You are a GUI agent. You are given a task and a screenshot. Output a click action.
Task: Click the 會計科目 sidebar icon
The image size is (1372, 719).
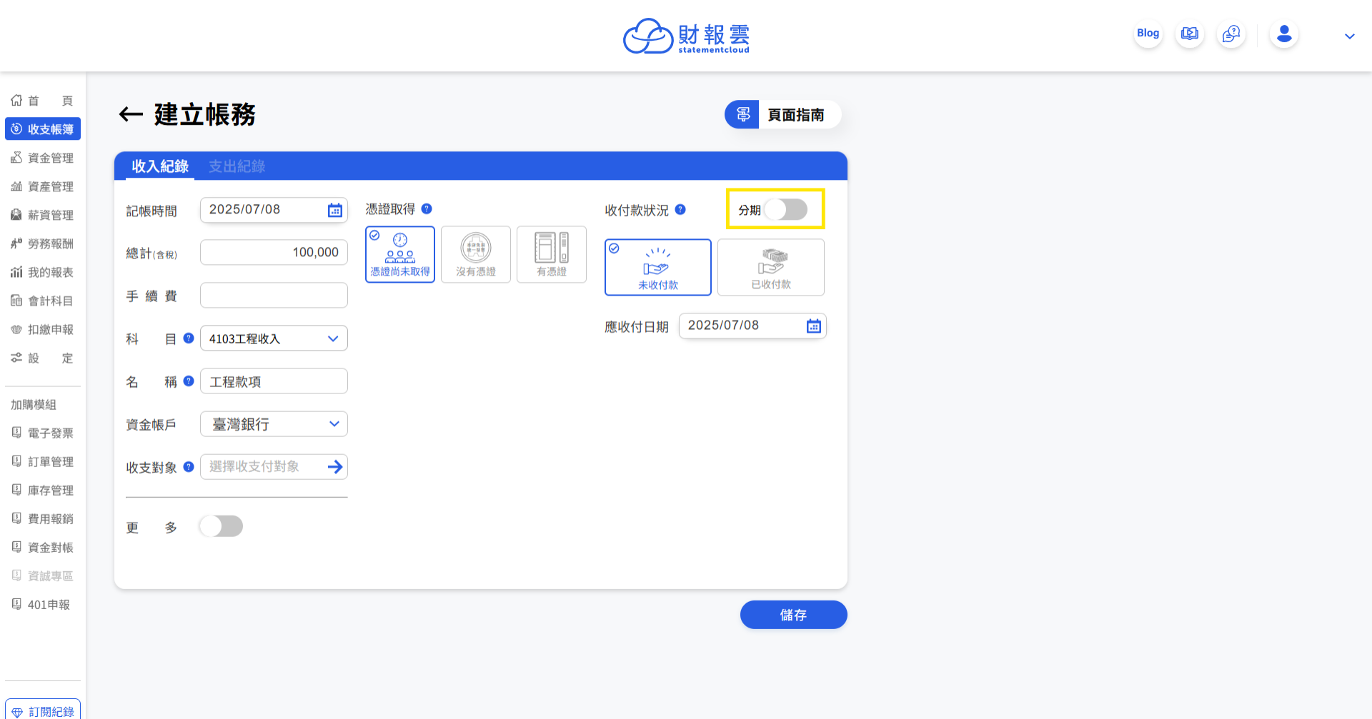tap(16, 300)
